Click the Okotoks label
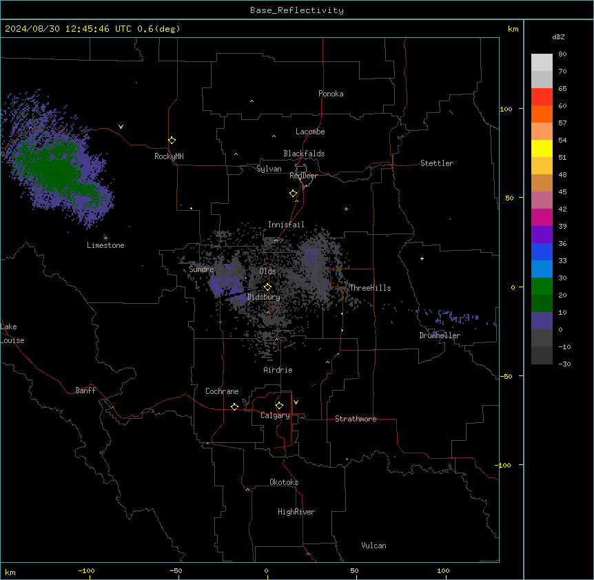Viewport: 594px width, 580px height. click(284, 482)
